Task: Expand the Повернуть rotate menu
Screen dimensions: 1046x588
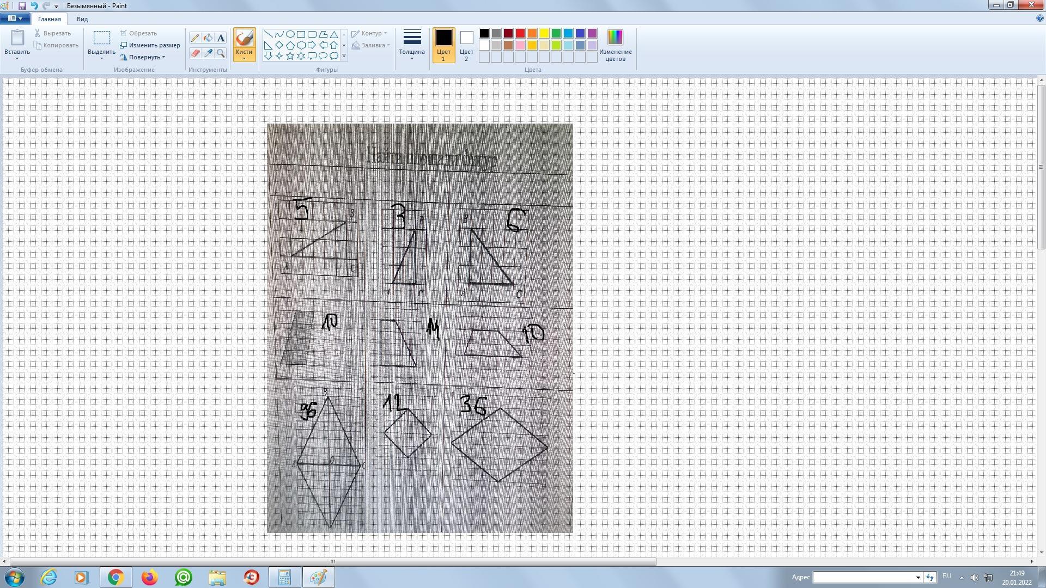Action: coord(145,57)
